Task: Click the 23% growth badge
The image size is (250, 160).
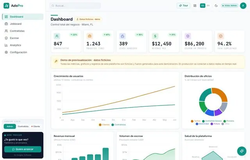Action: point(74,35)
